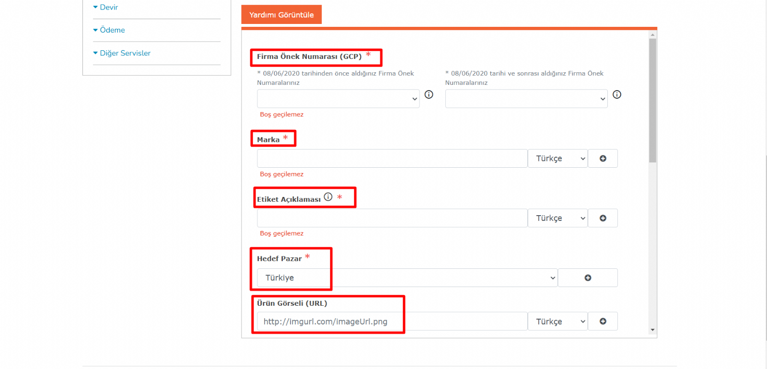767x369 pixels.
Task: Add another Hedef Pazar with plus button
Action: click(588, 278)
